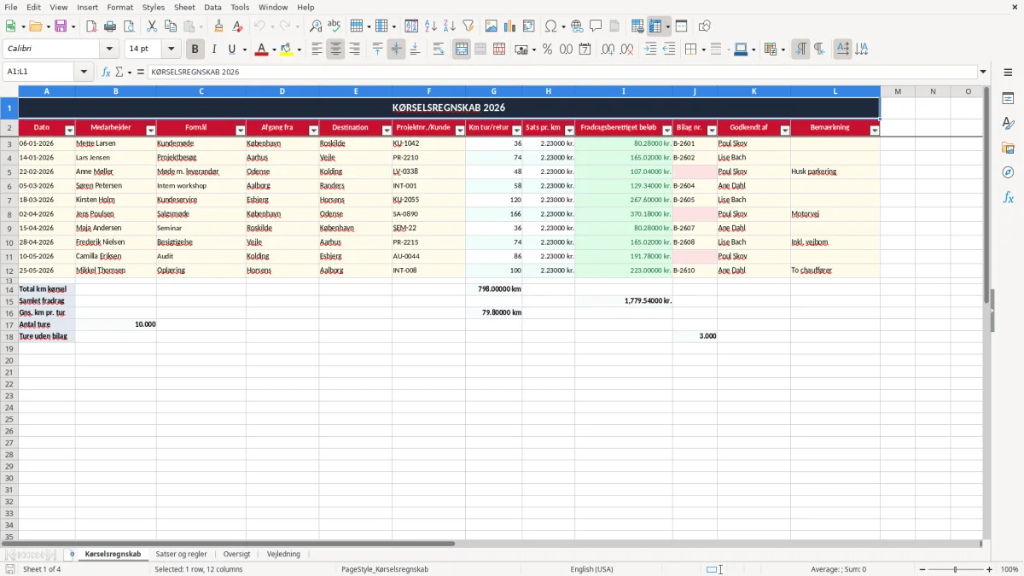1024x576 pixels.
Task: Toggle Merge and Center Cells
Action: click(462, 49)
